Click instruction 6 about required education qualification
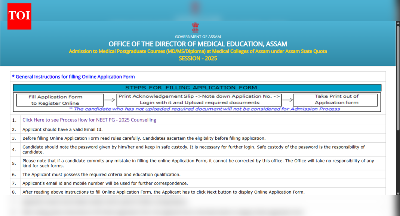 (x=101, y=175)
